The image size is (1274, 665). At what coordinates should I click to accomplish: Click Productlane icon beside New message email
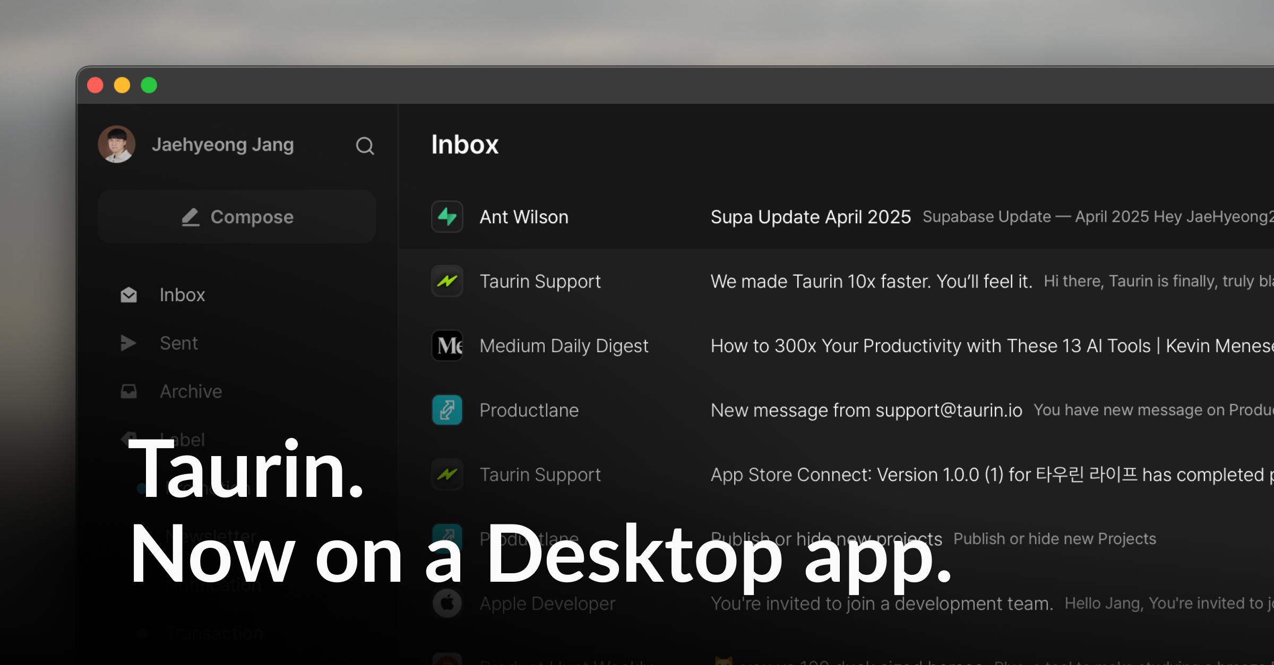point(447,410)
